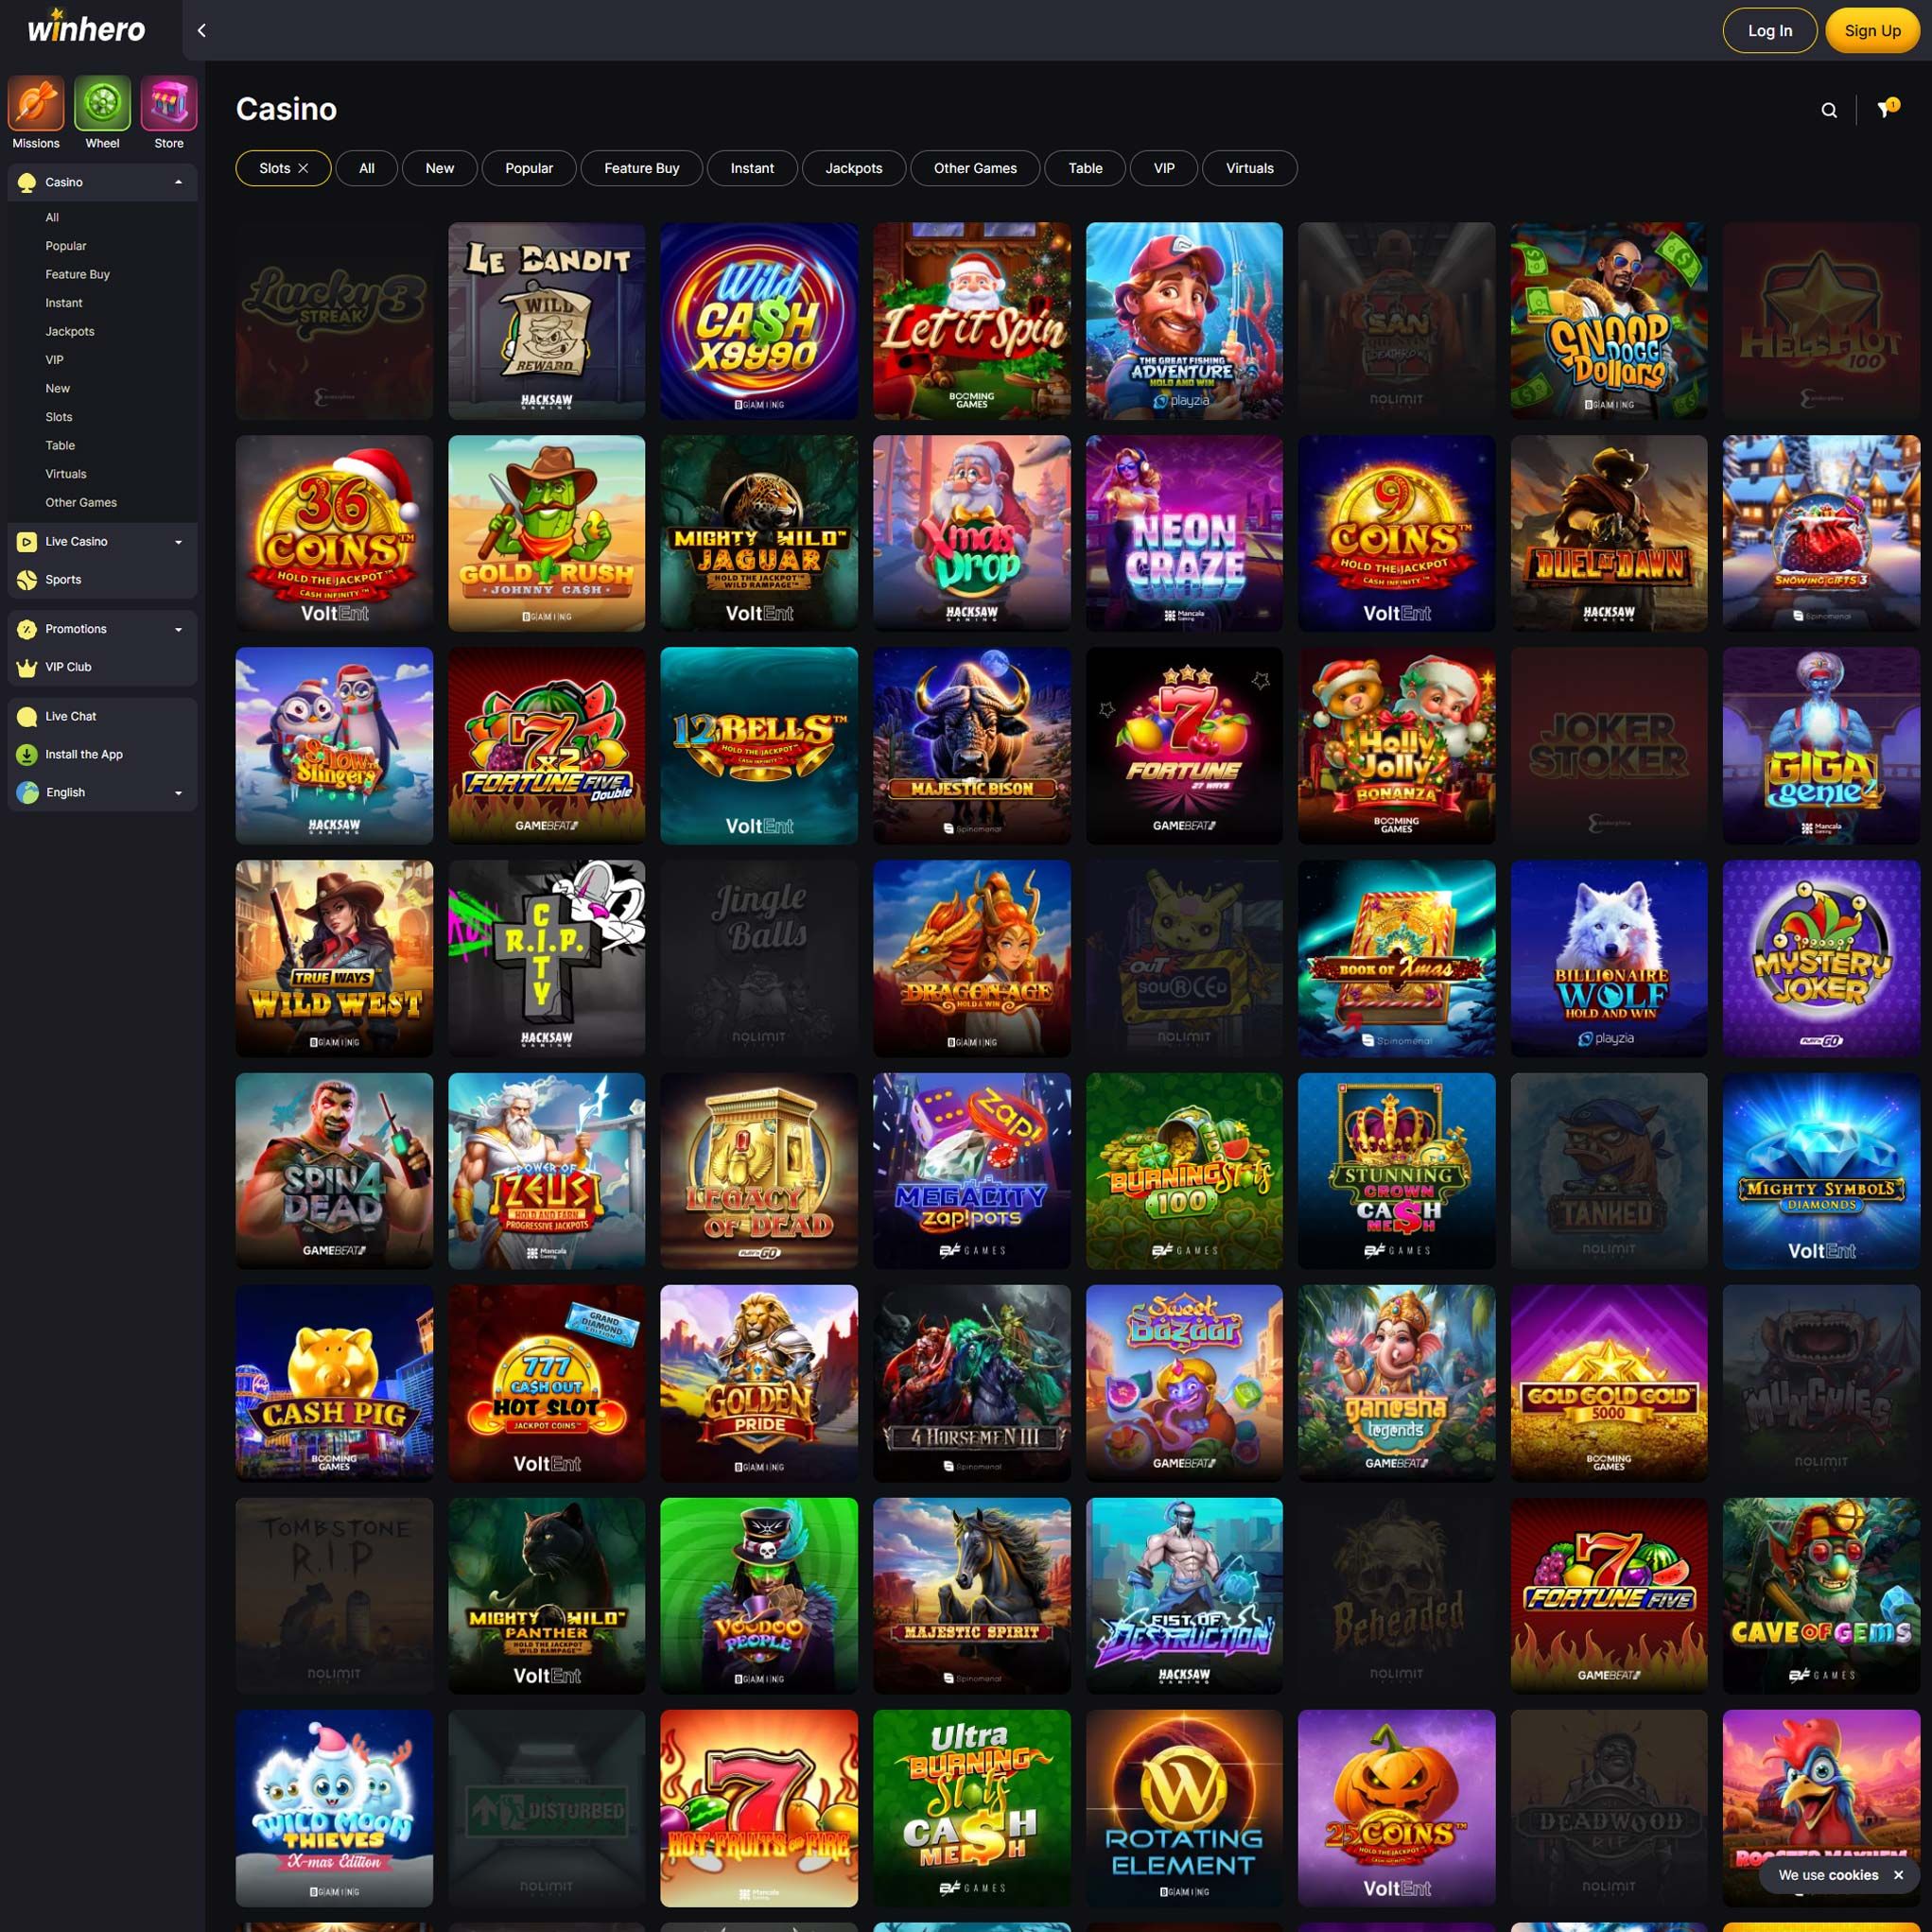Open the Store icon
Image resolution: width=1932 pixels, height=1932 pixels.
169,103
